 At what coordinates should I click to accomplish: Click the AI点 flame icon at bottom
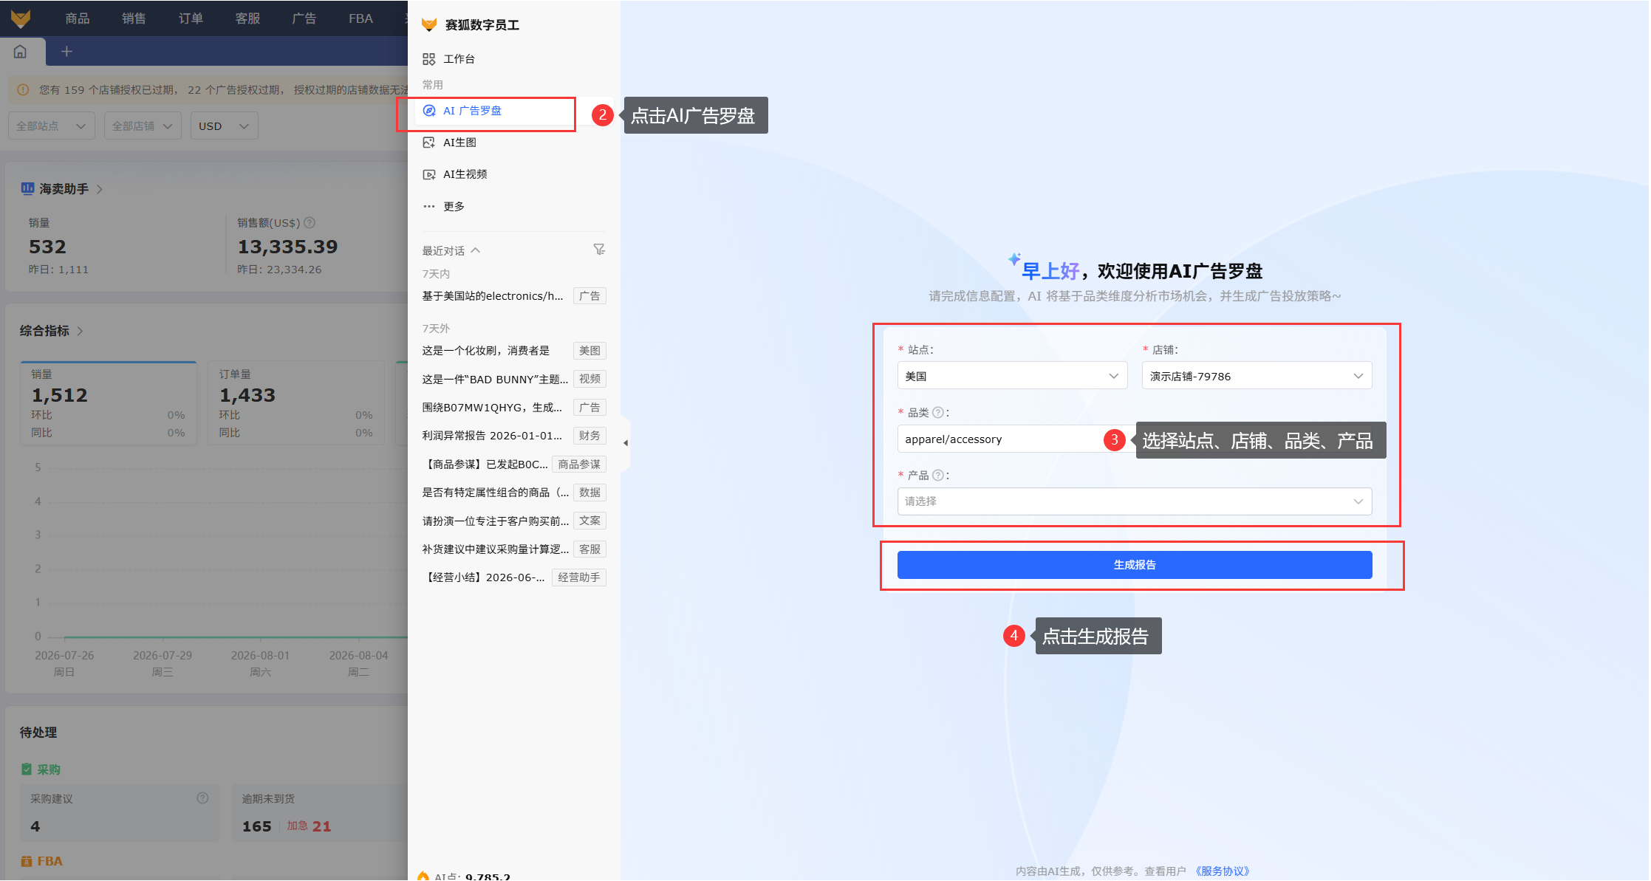[x=423, y=876]
